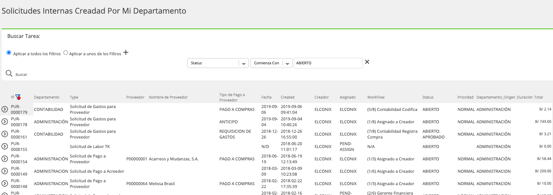Click total amount 'B/ 58.44'
This screenshot has height=195, width=553.
(544, 159)
